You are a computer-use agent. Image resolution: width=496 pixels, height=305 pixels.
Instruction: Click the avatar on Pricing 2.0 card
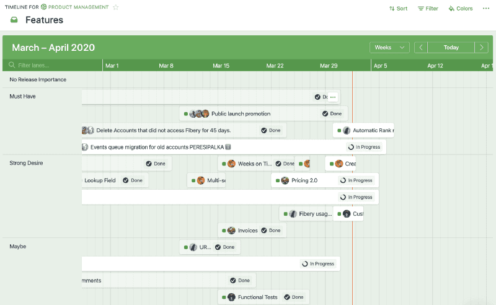tap(285, 180)
